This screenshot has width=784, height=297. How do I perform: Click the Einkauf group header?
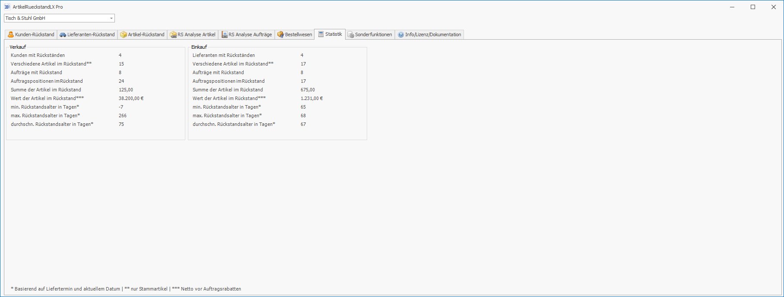coord(199,47)
